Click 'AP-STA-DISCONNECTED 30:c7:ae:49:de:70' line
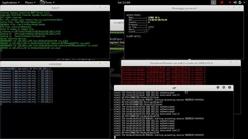 (138, 102)
